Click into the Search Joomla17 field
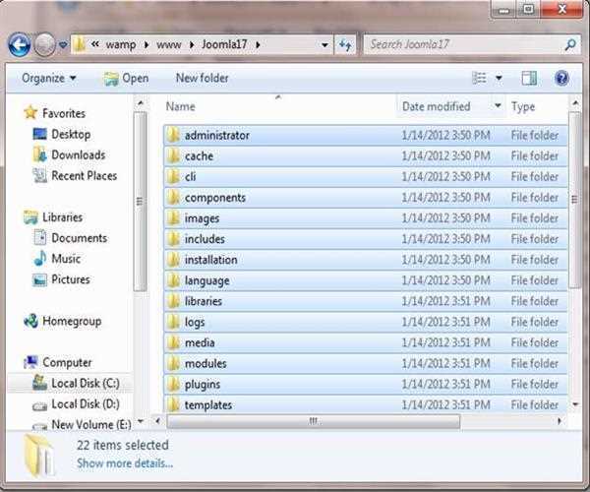 point(462,45)
